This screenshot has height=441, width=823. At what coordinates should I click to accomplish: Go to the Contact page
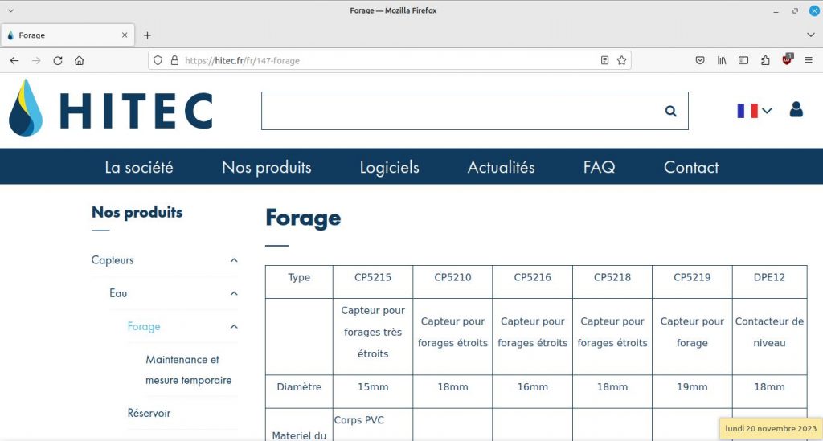[x=690, y=167]
